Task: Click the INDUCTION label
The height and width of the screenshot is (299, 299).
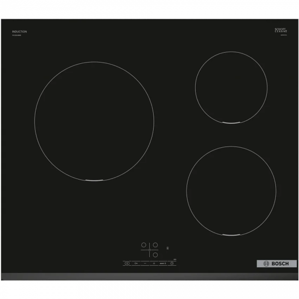Action: click(19, 32)
